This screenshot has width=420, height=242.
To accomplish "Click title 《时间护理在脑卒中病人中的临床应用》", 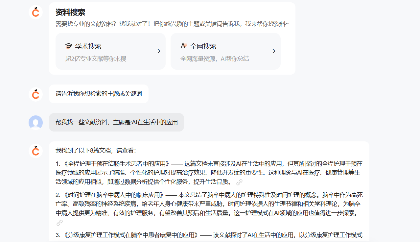I will (113, 195).
